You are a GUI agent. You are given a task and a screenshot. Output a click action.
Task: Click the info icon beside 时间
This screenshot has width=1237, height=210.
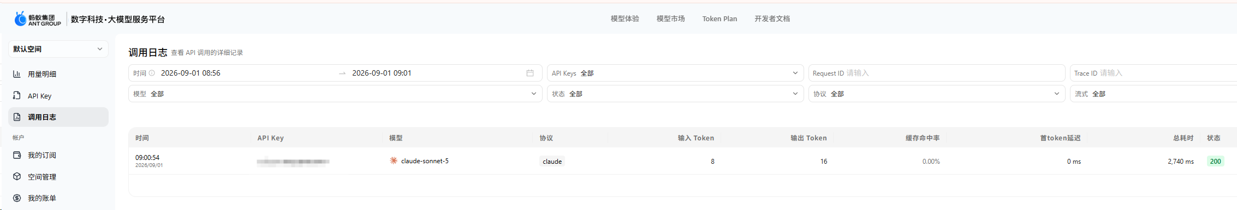(152, 73)
